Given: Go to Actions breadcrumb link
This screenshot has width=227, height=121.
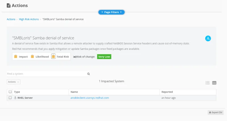Looking at the screenshot, I should 11,19.
